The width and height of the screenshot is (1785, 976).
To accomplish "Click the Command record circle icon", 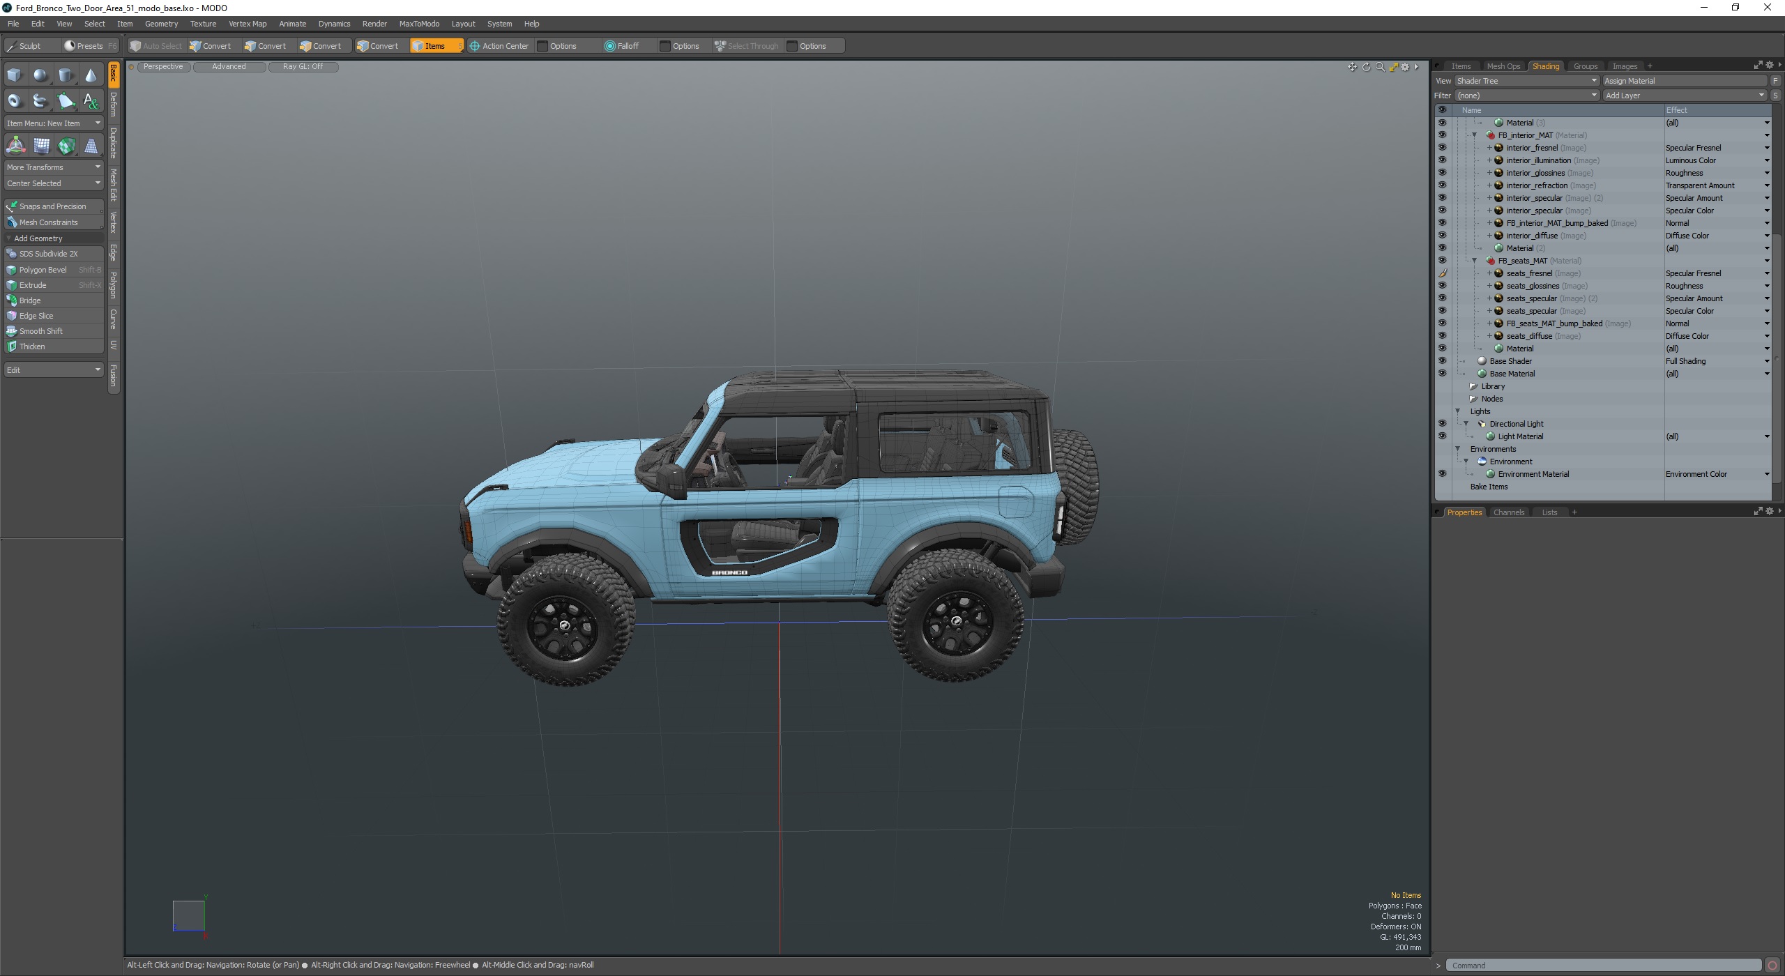I will [1772, 966].
